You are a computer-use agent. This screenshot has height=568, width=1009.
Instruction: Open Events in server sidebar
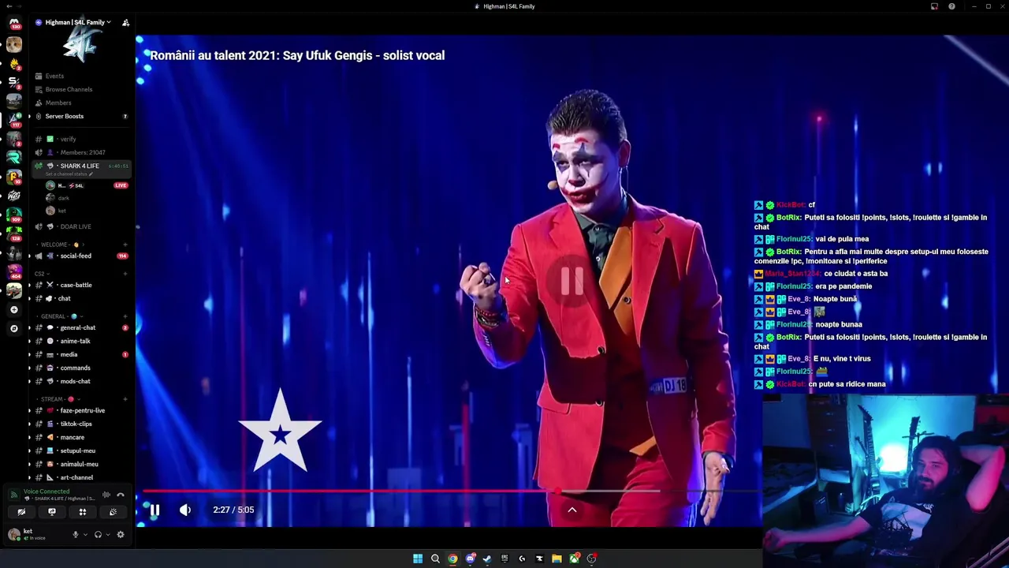click(81, 76)
